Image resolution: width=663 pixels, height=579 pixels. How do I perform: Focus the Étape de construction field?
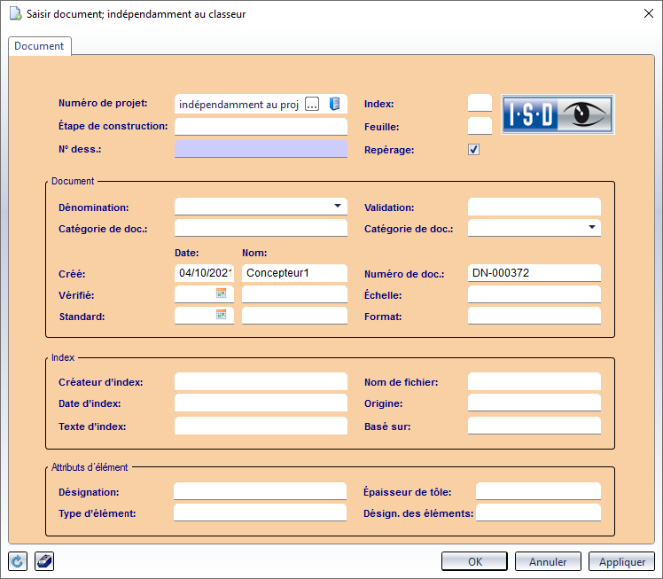261,127
